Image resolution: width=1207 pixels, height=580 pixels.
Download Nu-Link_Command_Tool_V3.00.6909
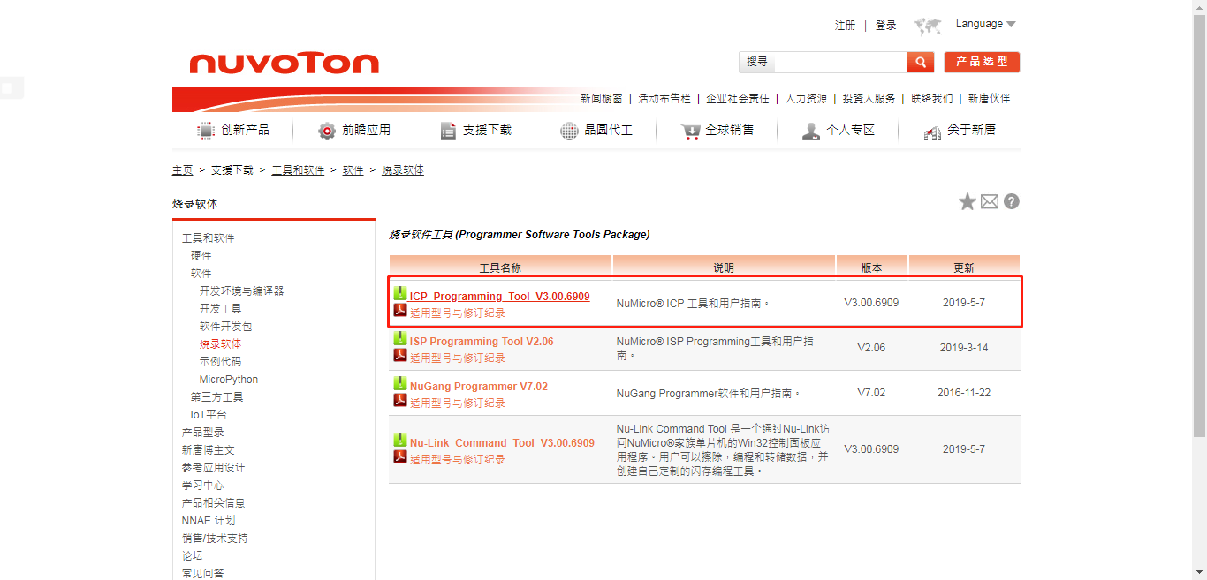pyautogui.click(x=502, y=442)
